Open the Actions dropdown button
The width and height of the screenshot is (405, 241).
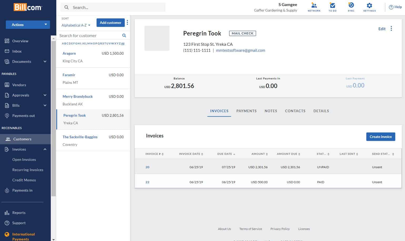point(28,25)
